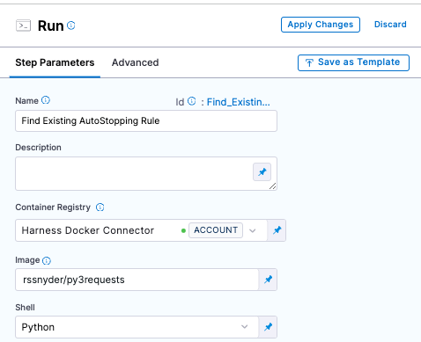Click the info icon beside Id label

[192, 101]
